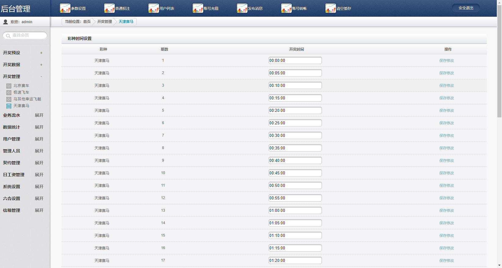This screenshot has height=268, width=502.
Task: Open the 极速飞车 sidebar item
Action: point(21,92)
